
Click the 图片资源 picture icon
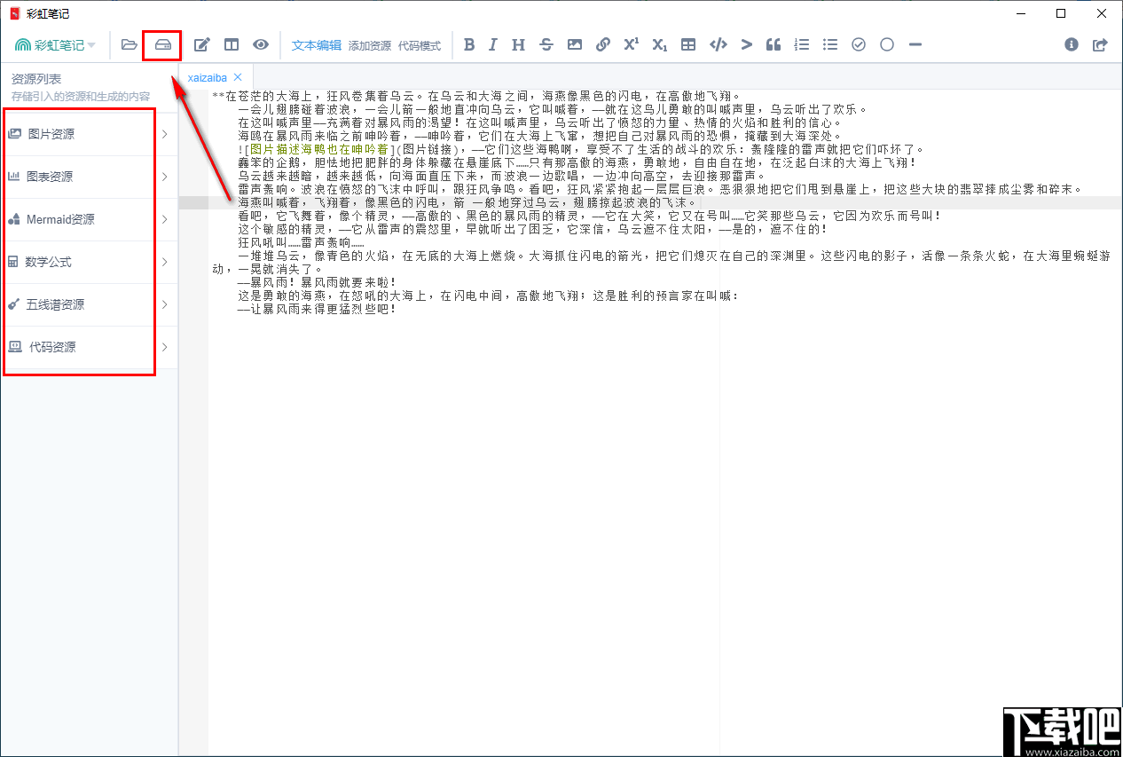coord(14,134)
